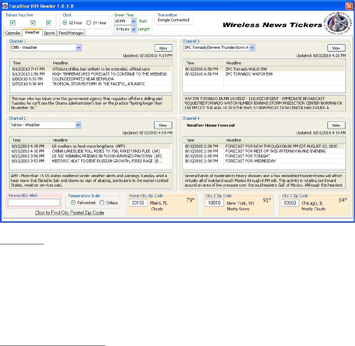Select 'FORECAST FOR REST OF THIS AFTERNOON AND EVENING' row
The width and height of the screenshot is (355, 346).
(x=264, y=151)
